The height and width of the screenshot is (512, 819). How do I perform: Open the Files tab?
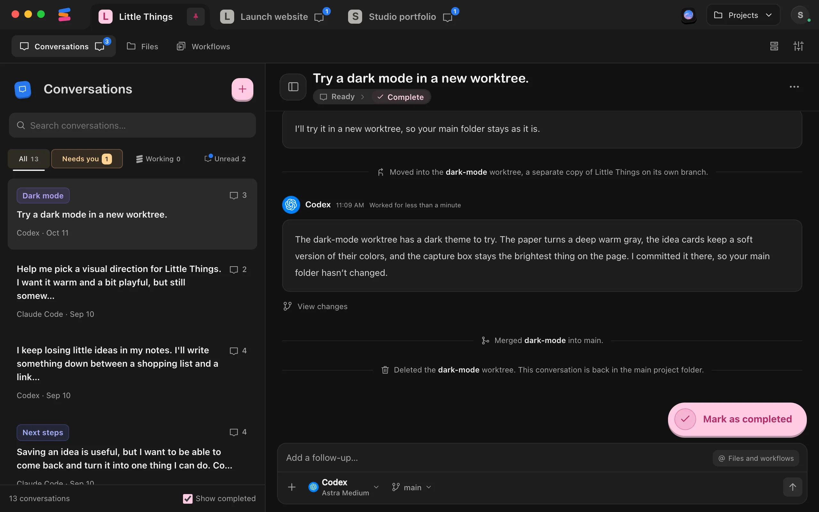[142, 46]
